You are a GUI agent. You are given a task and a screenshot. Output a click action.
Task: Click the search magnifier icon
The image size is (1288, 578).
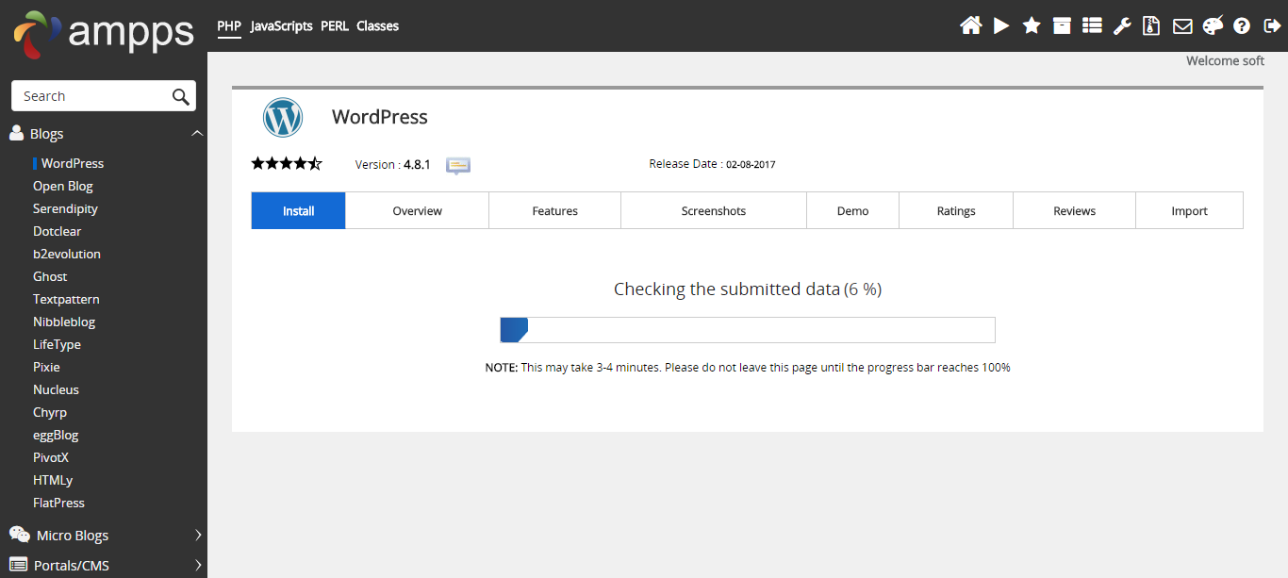(181, 96)
